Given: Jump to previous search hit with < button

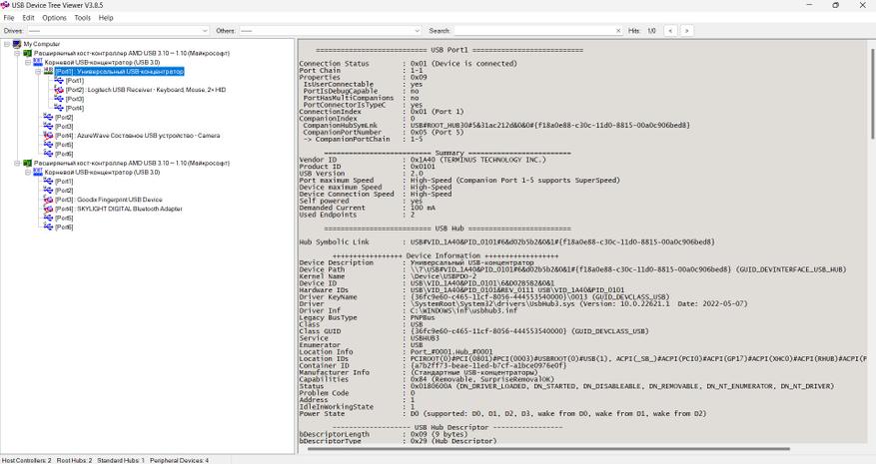Looking at the screenshot, I should (670, 31).
